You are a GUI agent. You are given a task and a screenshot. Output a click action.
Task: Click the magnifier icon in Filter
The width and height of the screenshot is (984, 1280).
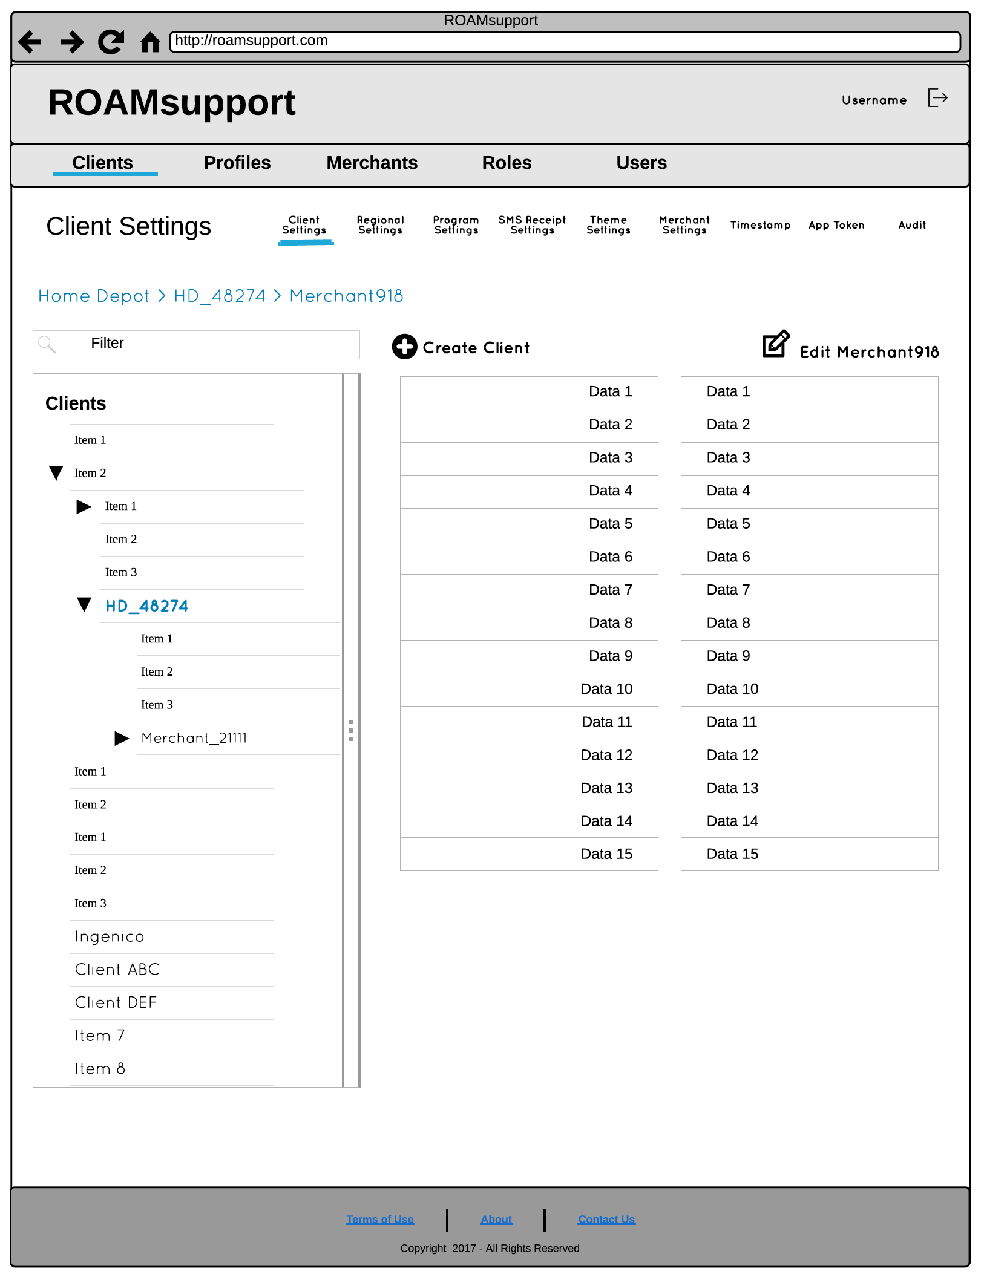point(47,344)
